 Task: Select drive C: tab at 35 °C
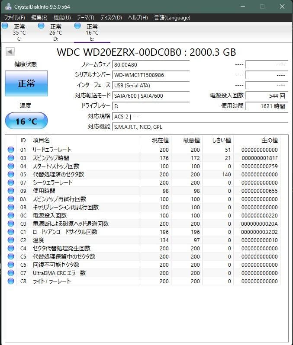click(x=19, y=32)
